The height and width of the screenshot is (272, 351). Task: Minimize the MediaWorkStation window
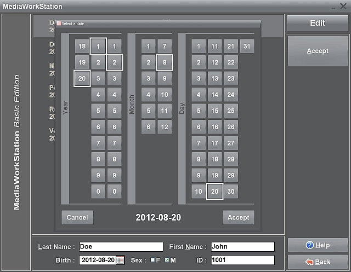(333, 8)
